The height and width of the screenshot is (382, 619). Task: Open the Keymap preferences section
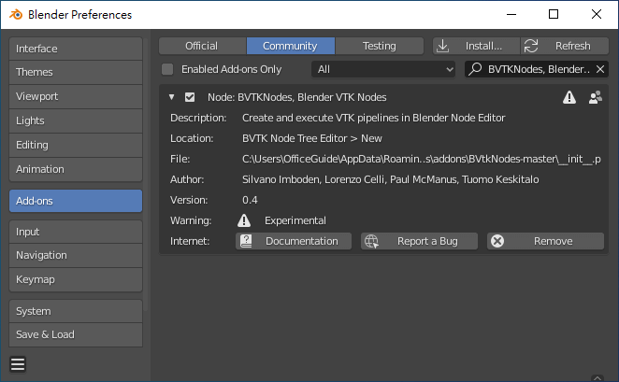point(76,279)
